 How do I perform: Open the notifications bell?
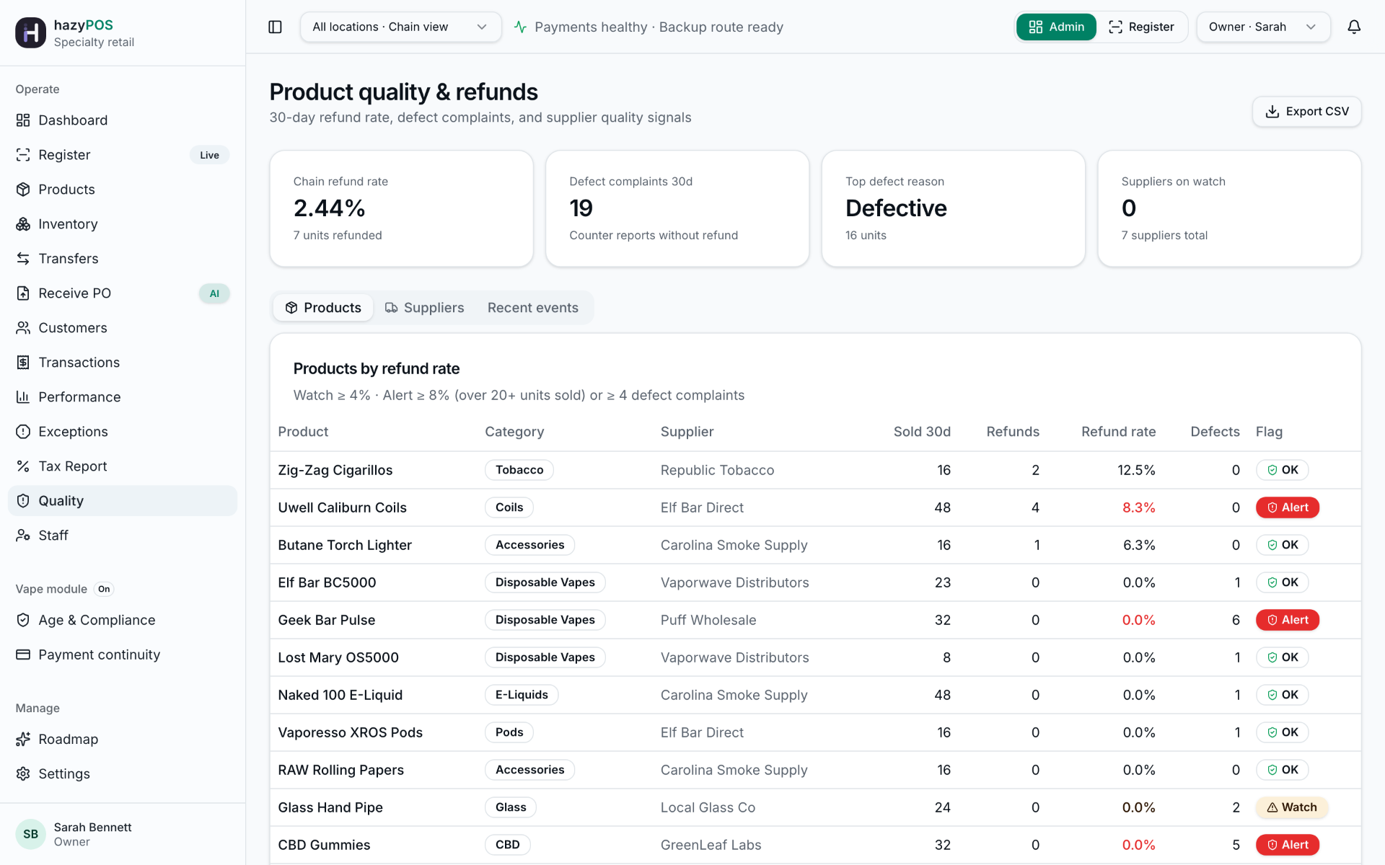pos(1354,27)
